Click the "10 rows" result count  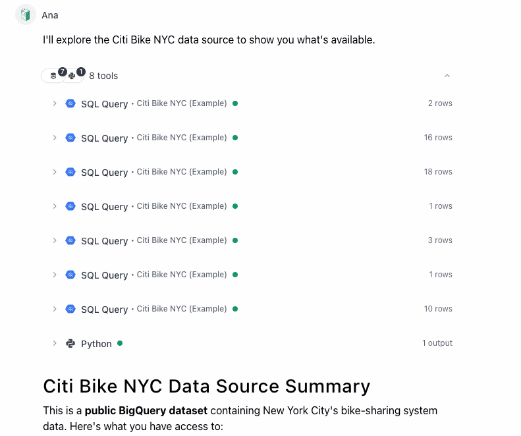tap(438, 309)
